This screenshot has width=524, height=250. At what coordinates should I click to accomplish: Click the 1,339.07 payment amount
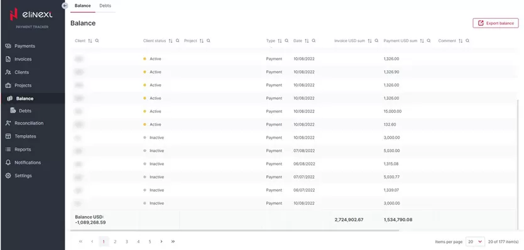(x=391, y=190)
